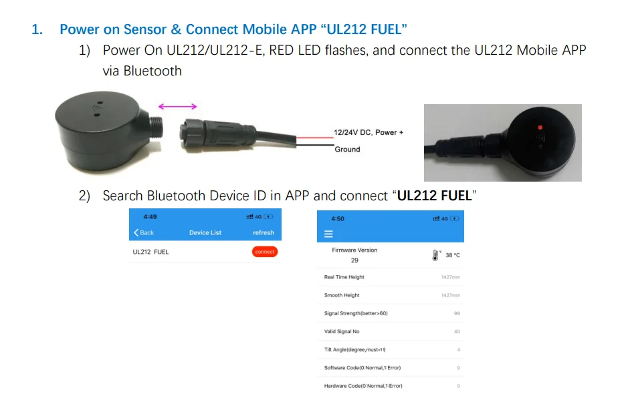626x402 pixels.
Task: Click the black sensor unit image
Action: 109,131
